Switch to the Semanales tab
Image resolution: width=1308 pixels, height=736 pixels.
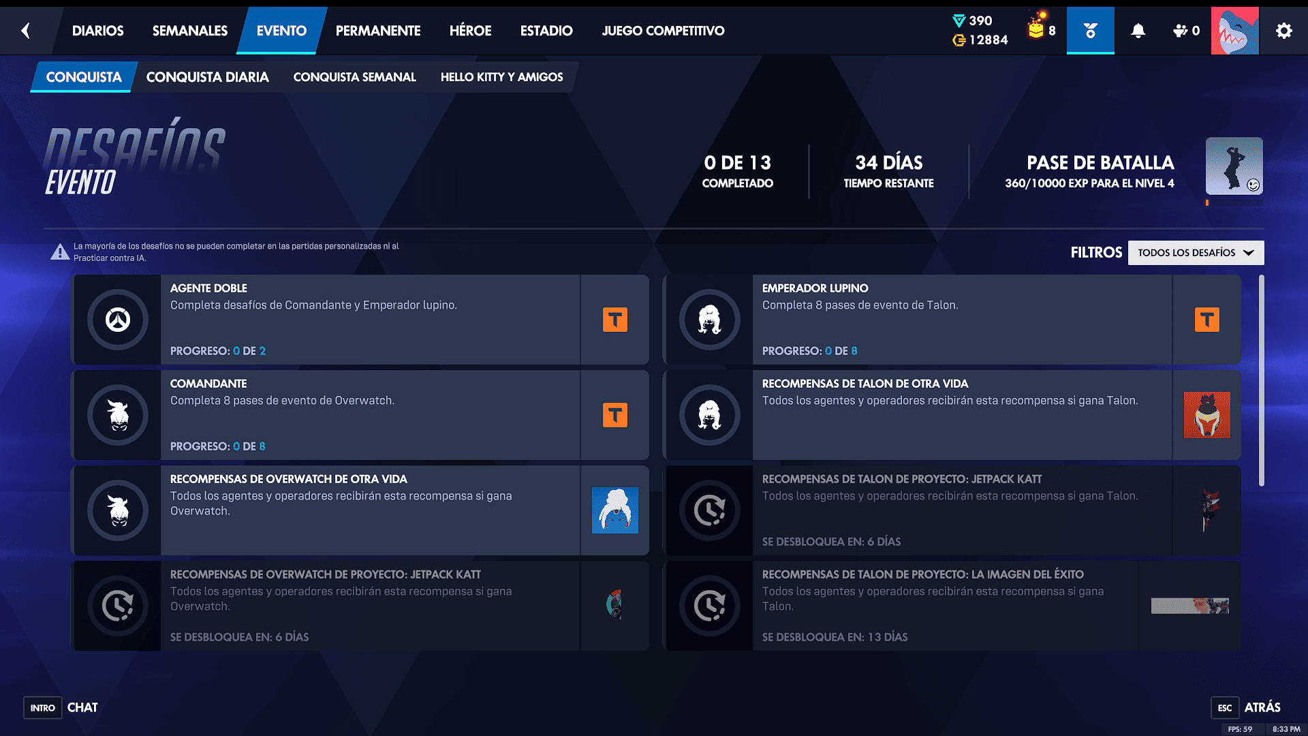pyautogui.click(x=189, y=31)
